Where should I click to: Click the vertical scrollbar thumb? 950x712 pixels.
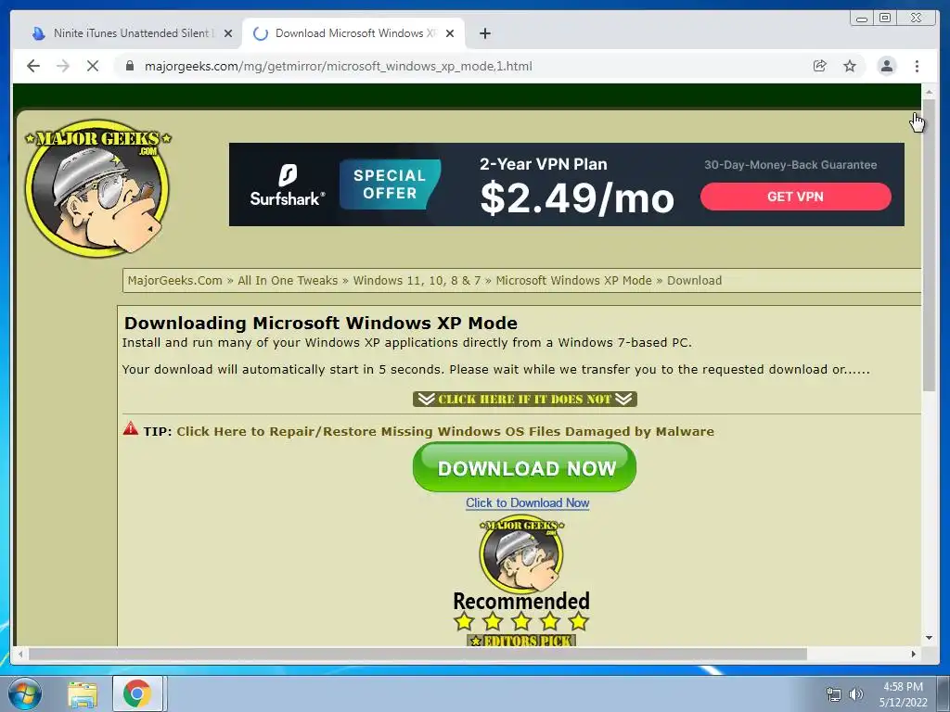click(929, 245)
